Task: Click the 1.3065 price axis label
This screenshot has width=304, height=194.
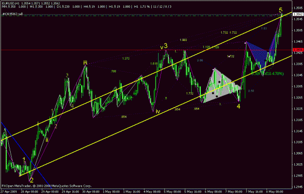Action: [x=298, y=154]
